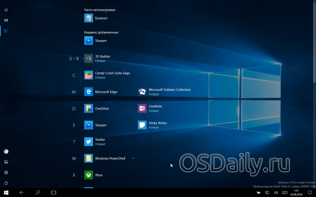
Task: Launch OneNote app
Action: [142, 109]
